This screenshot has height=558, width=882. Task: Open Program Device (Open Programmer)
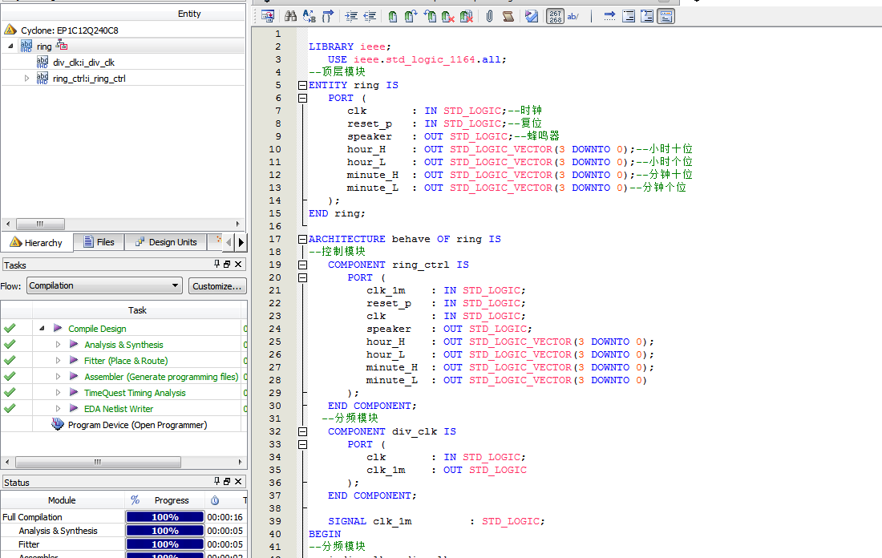pyautogui.click(x=136, y=425)
